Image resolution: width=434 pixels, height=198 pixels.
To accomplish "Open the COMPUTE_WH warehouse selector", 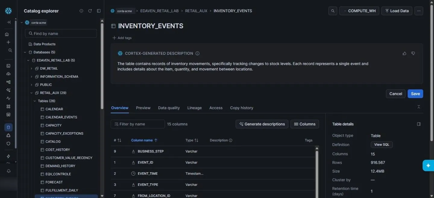I will [359, 11].
